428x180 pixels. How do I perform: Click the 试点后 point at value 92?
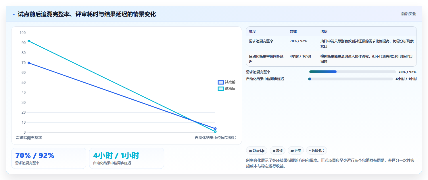pos(29,41)
